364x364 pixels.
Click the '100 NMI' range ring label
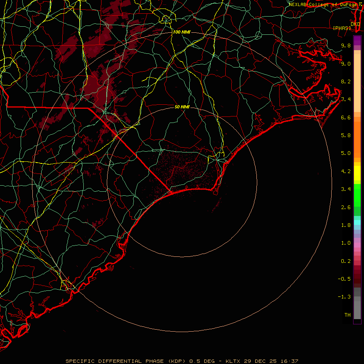pyautogui.click(x=182, y=32)
